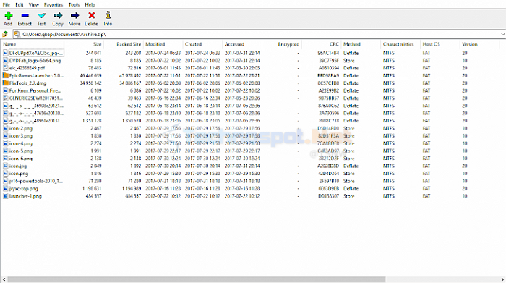Sort by the Name column header
Screen dimensions: 506x283
pos(9,44)
